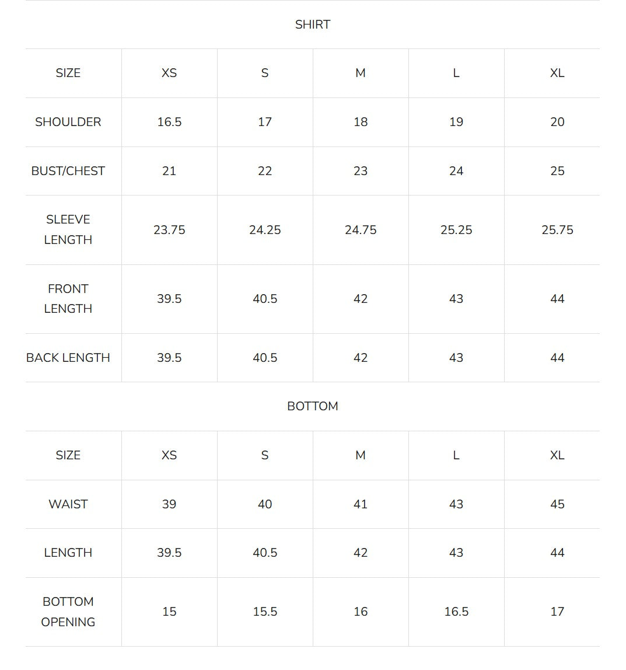The height and width of the screenshot is (670, 626).
Task: Select the BUST/CHEST row label
Action: pyautogui.click(x=68, y=171)
